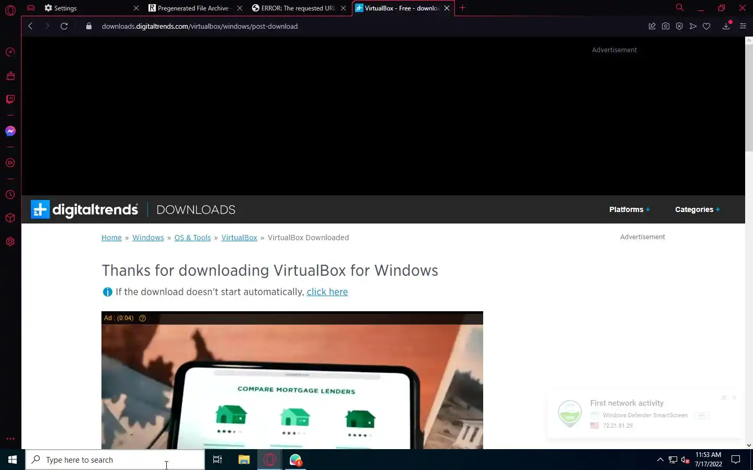Open GX Control in sidebar

click(x=10, y=52)
